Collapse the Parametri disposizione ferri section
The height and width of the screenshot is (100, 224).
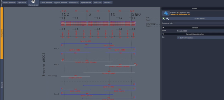click(163, 34)
